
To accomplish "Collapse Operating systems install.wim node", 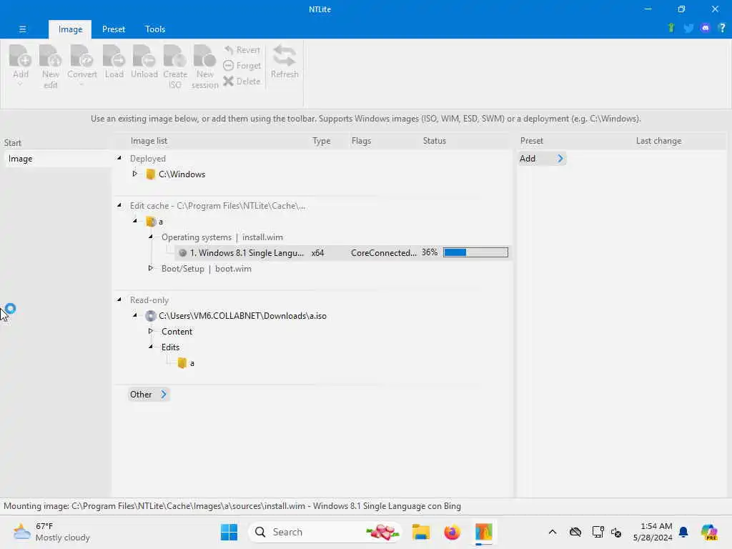I will click(x=151, y=237).
